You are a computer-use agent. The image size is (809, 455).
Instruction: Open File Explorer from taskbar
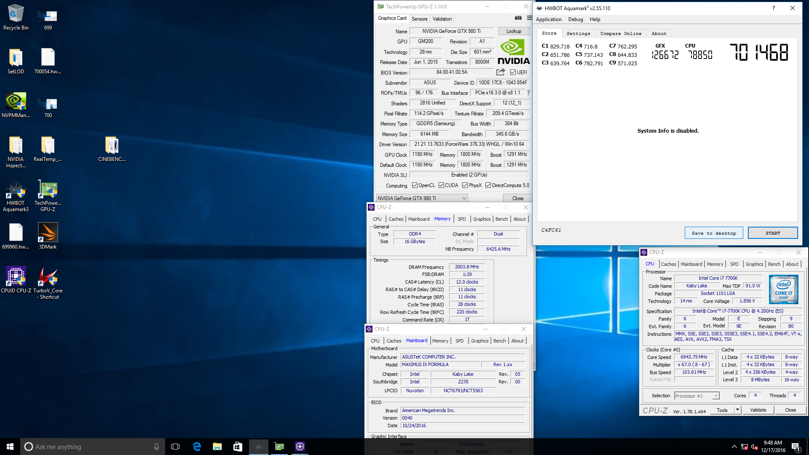tap(217, 447)
